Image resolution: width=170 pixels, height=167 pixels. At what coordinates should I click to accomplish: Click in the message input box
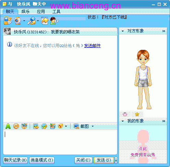click(60, 142)
